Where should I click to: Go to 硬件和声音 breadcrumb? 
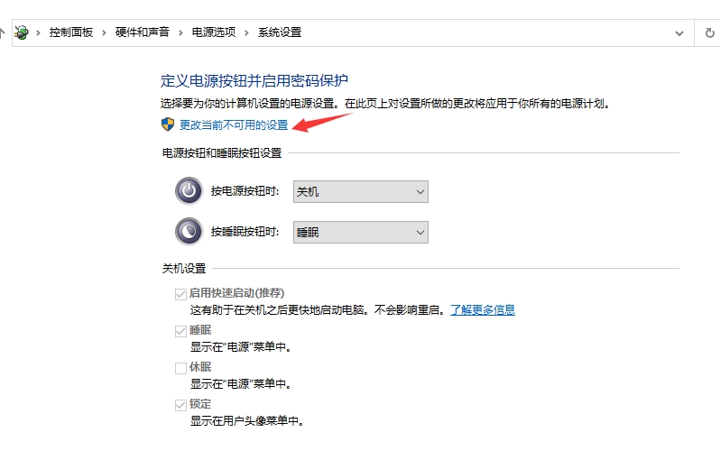click(x=142, y=32)
